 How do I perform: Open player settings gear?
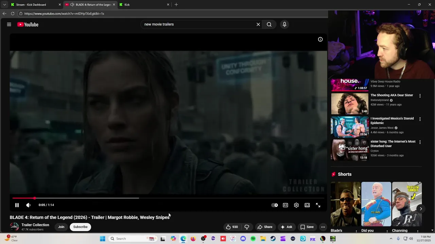296,205
